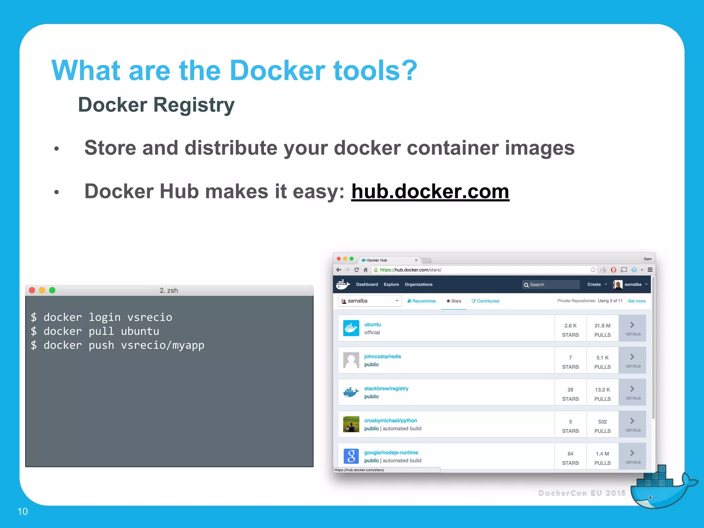This screenshot has width=704, height=528.
Task: Click the terminal line 'docker login vsrecio'
Action: pyautogui.click(x=101, y=317)
